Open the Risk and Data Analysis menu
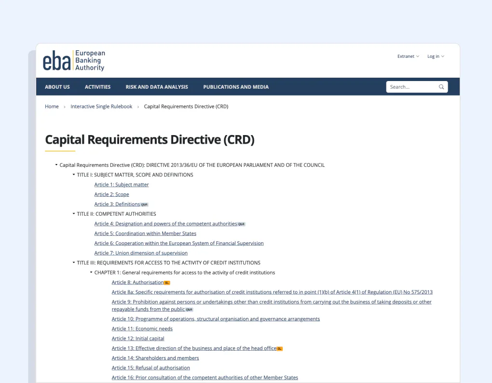Image resolution: width=492 pixels, height=383 pixels. (x=157, y=87)
